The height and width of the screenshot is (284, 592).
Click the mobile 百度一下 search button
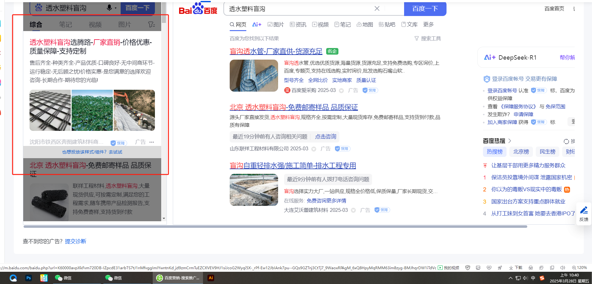138,8
